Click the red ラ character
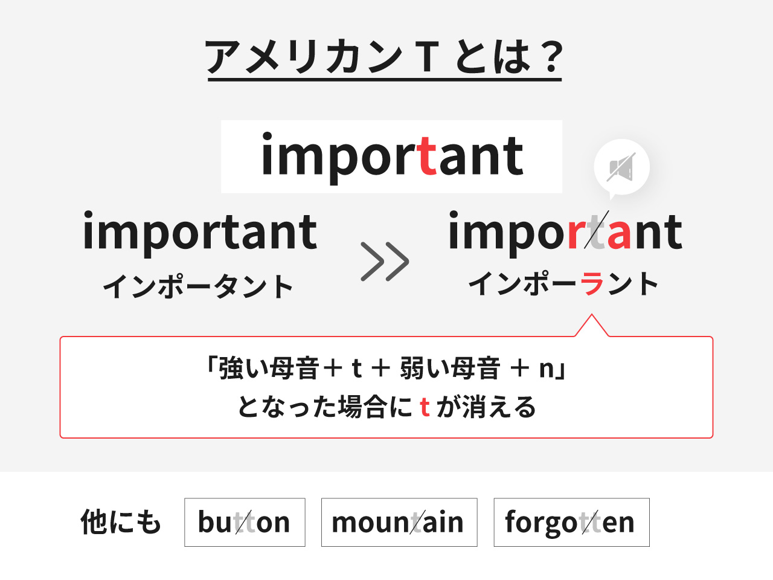Image resolution: width=773 pixels, height=580 pixels. click(592, 284)
